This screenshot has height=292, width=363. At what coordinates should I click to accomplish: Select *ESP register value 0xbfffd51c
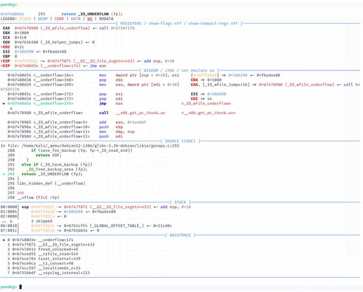pos(26,61)
